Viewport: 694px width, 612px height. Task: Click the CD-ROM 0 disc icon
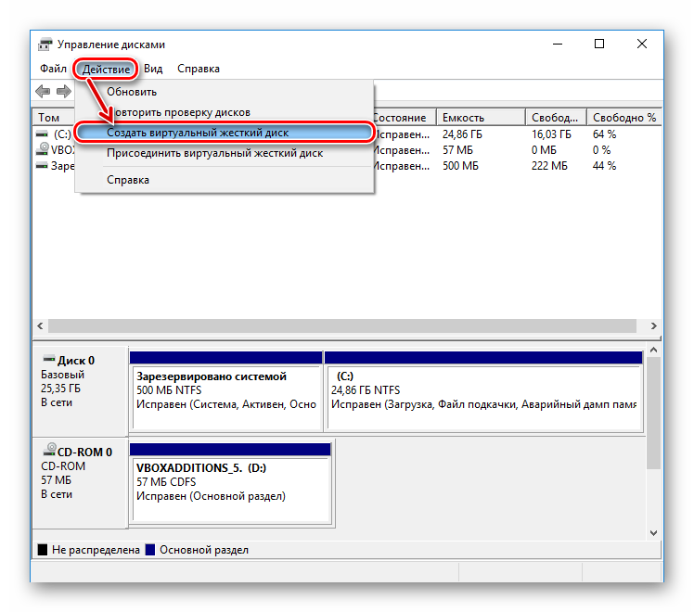tap(49, 450)
